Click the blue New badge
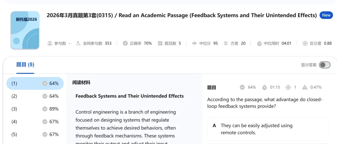This screenshot has height=144, width=337. click(x=326, y=15)
